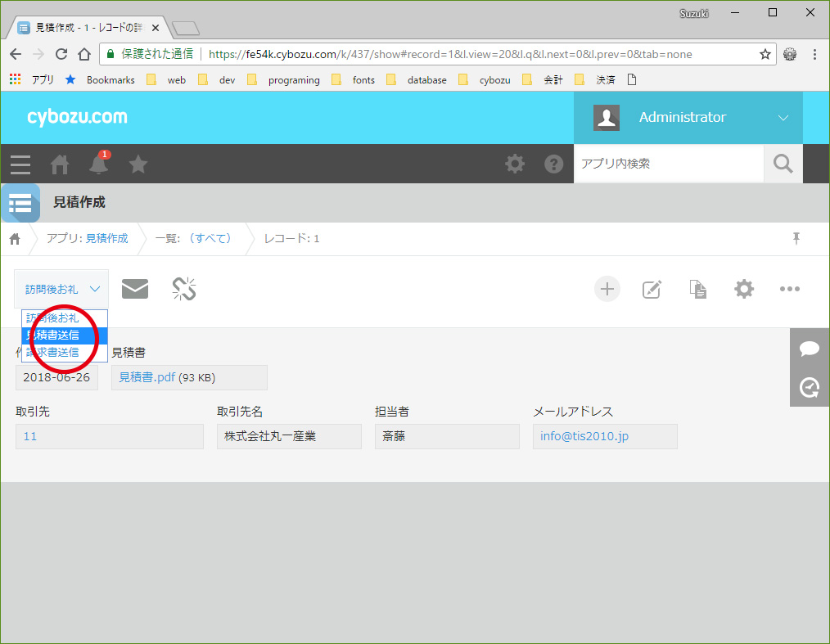Pin the breadcrumb bar with pin icon
This screenshot has height=644, width=830.
796,239
